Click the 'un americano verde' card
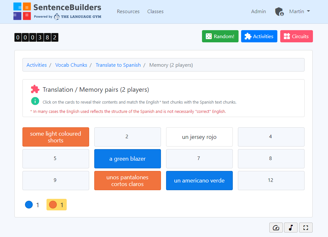The image size is (328, 237). click(x=199, y=181)
